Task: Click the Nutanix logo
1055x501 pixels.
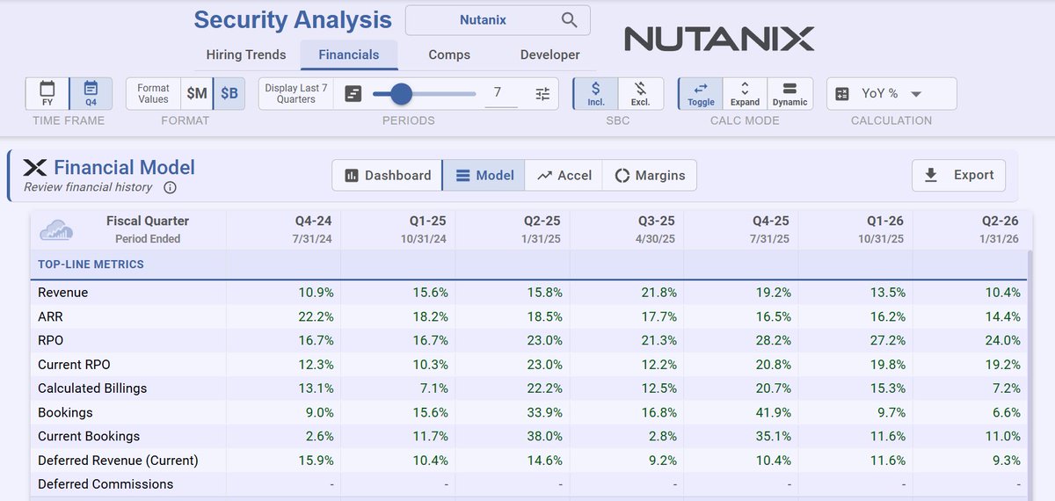Action: click(719, 38)
